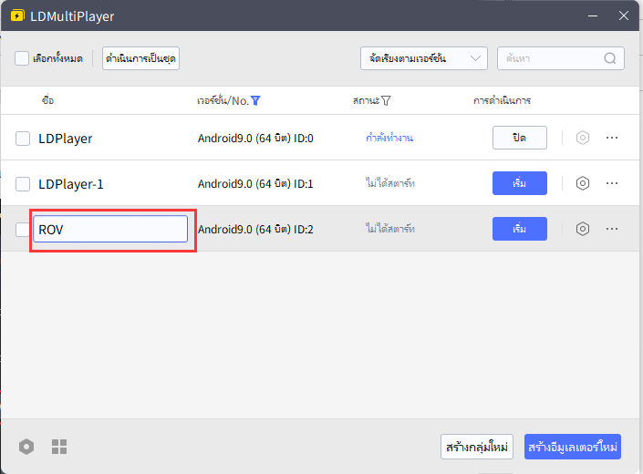Check the LDPlayer instance checkbox
The image size is (643, 474).
(x=23, y=139)
